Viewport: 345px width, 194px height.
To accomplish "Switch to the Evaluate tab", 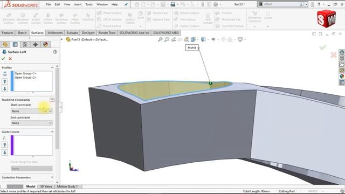I will point(72,33).
